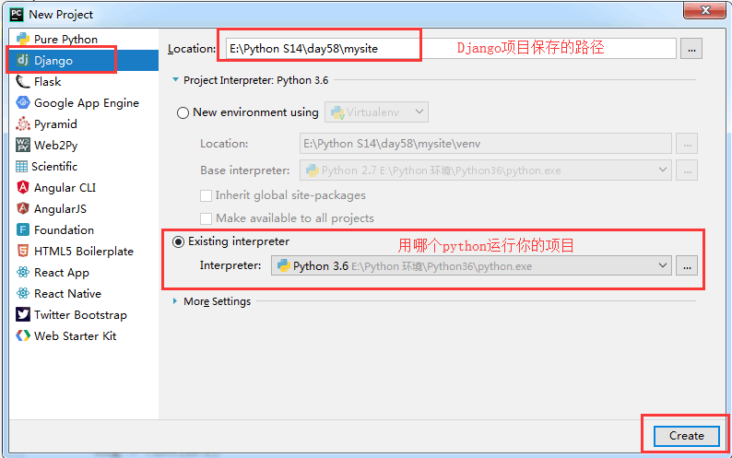Click the Web2Py icon
The image size is (732, 458).
click(23, 146)
